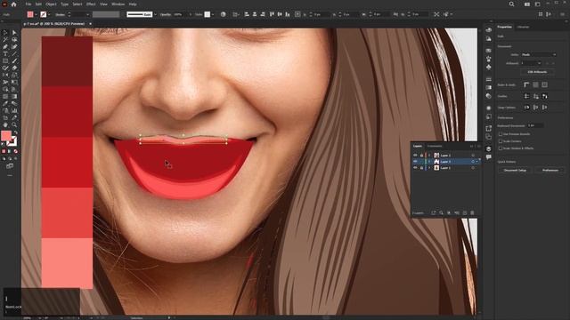Enable Scale Strokes & Effects checkbox
The width and height of the screenshot is (570, 320).
(501, 148)
